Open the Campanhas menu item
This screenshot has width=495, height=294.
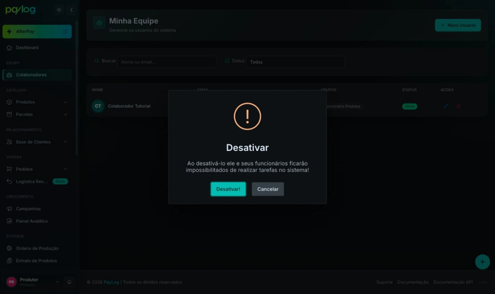tap(37, 209)
